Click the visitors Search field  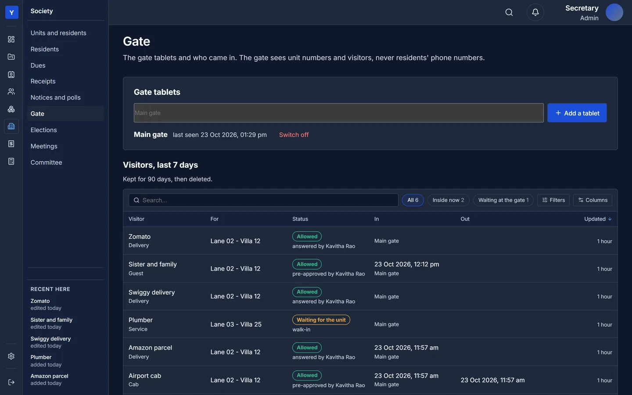tap(263, 200)
